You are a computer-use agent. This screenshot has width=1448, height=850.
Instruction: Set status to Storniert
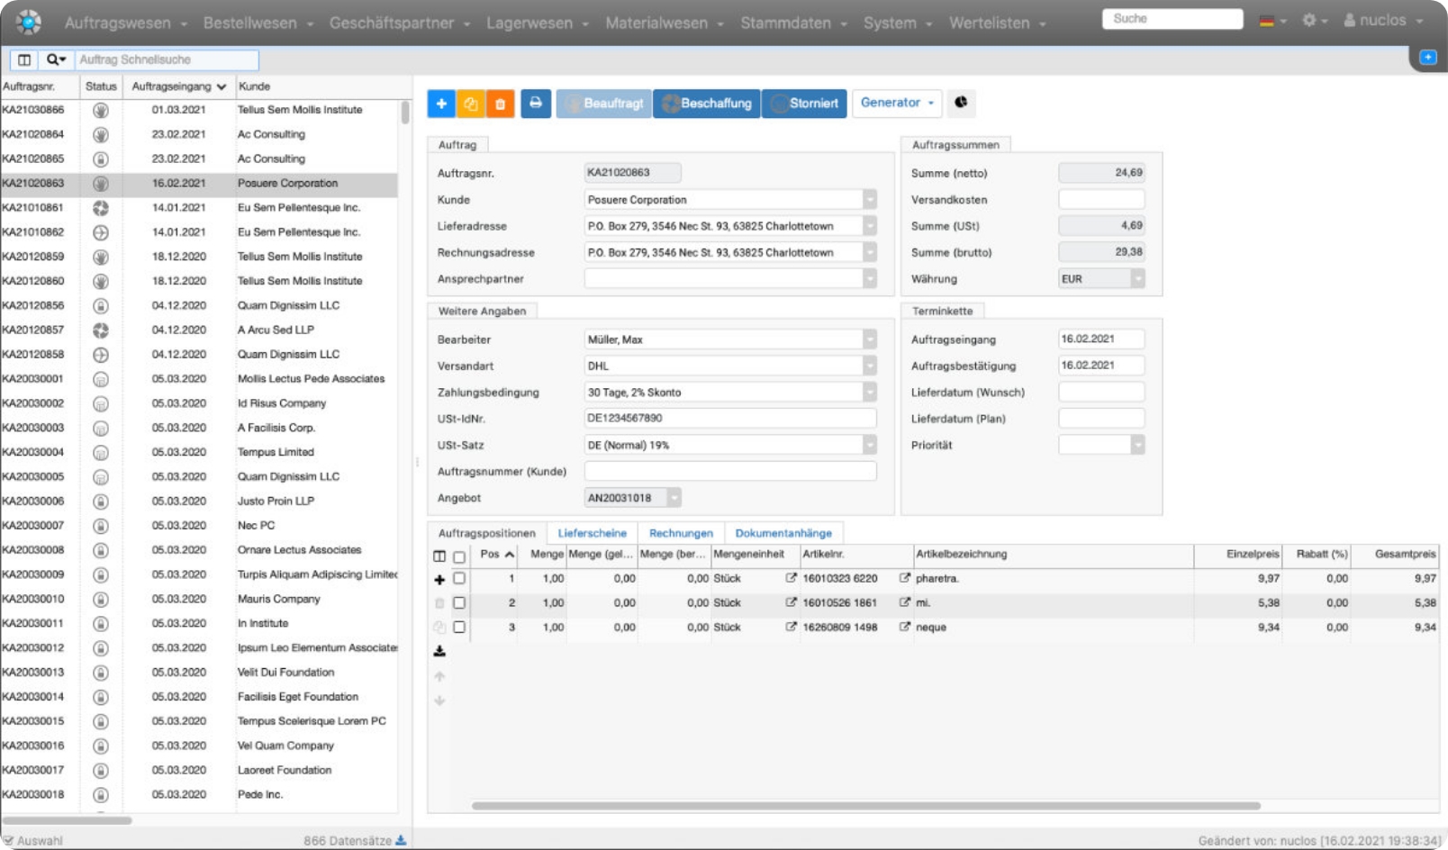[805, 104]
